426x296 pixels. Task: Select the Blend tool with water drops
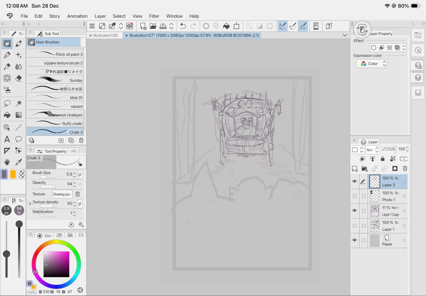pos(19,66)
